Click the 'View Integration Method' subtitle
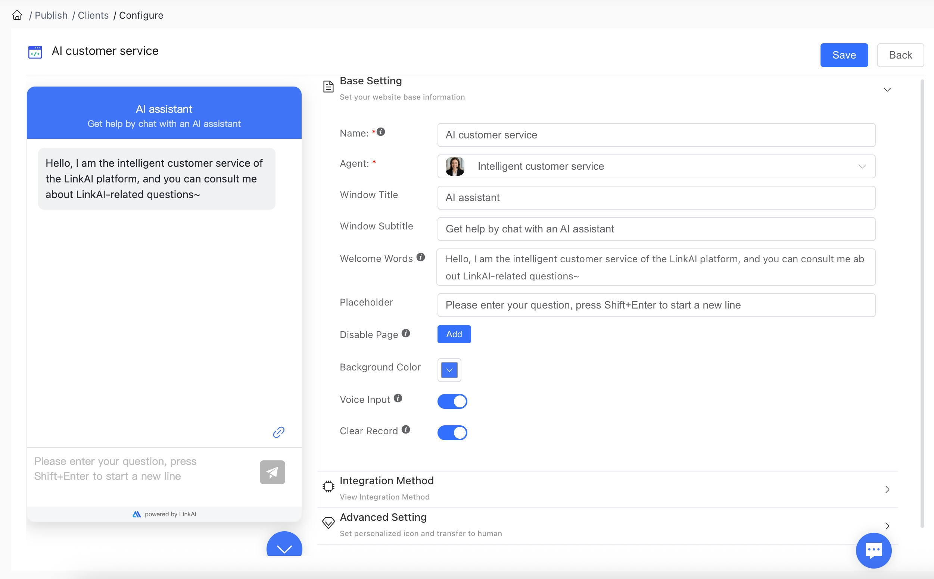 click(385, 497)
